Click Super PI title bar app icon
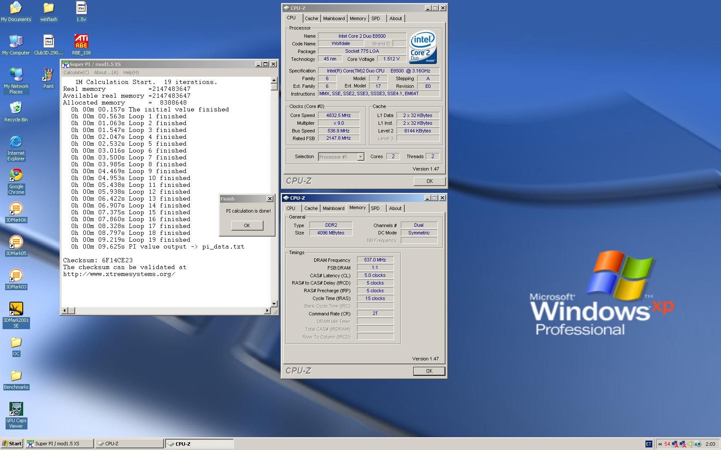The image size is (721, 450). pyautogui.click(x=65, y=64)
